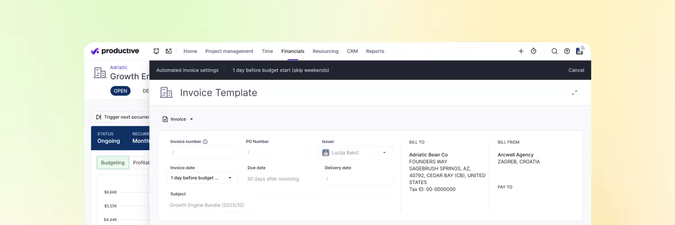
Task: Open the search magnifier icon
Action: coord(554,51)
